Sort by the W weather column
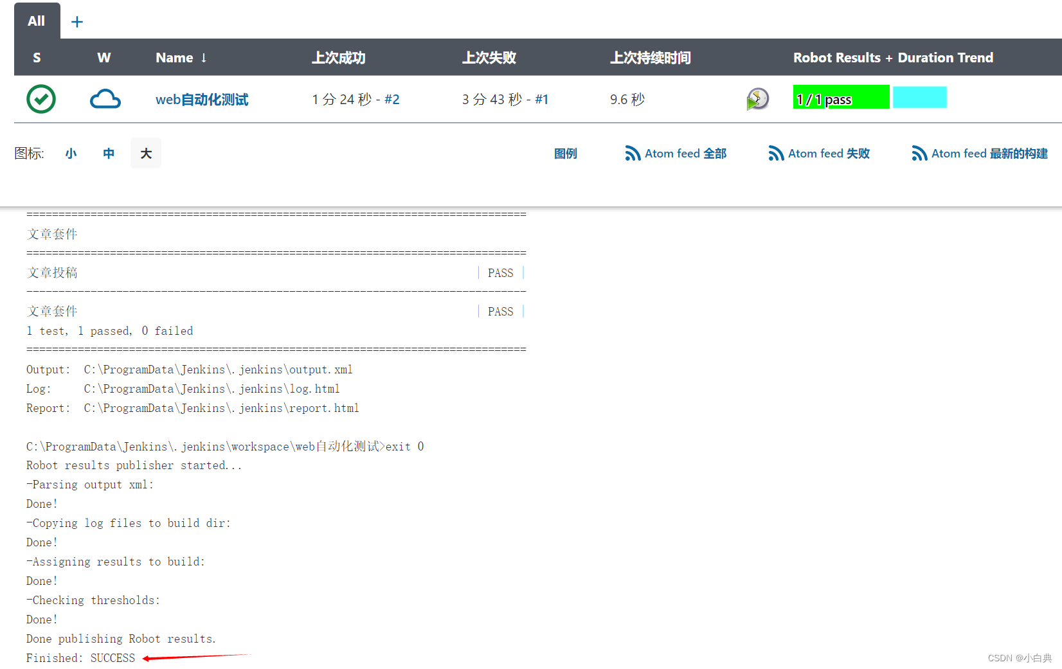This screenshot has height=669, width=1062. [104, 58]
